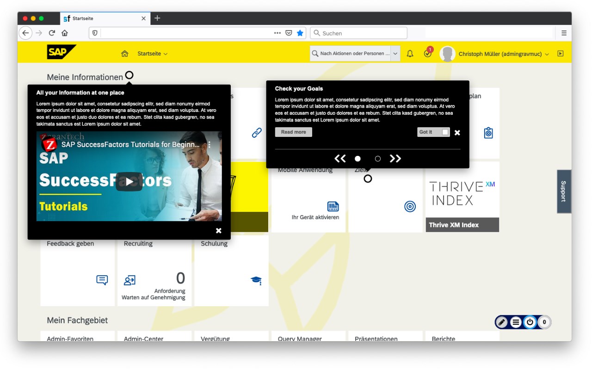
Task: Click the pencil edit floating button
Action: 502,322
